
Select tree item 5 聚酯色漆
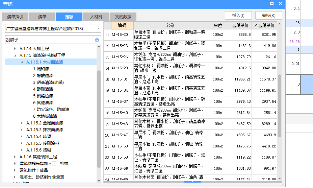(43, 96)
